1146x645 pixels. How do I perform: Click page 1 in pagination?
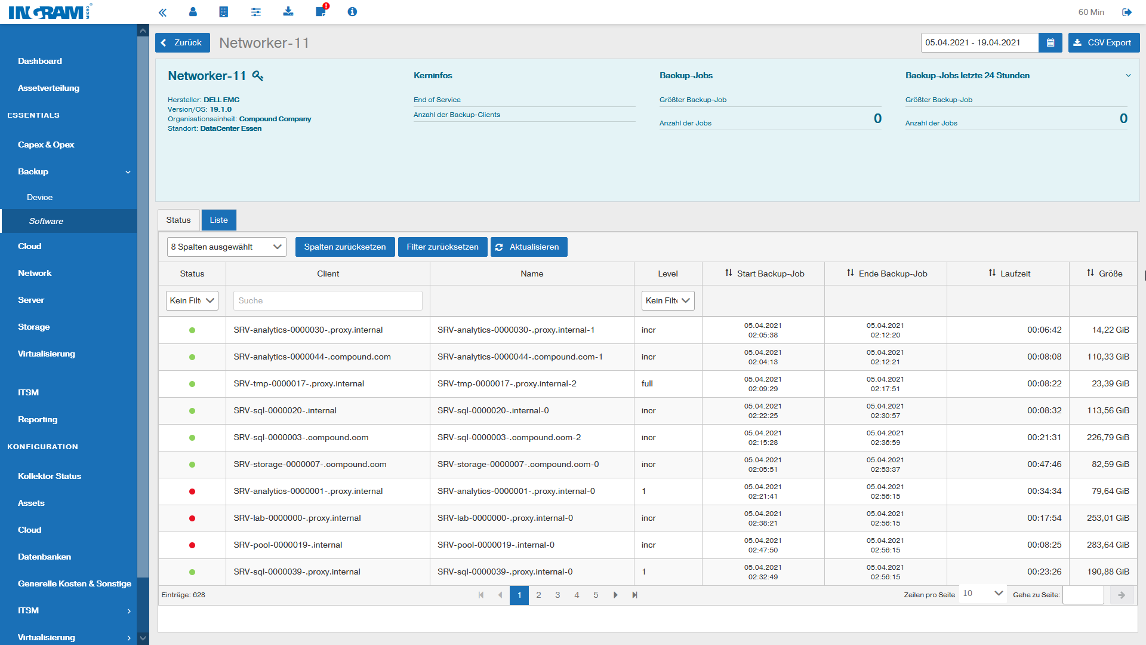(519, 595)
